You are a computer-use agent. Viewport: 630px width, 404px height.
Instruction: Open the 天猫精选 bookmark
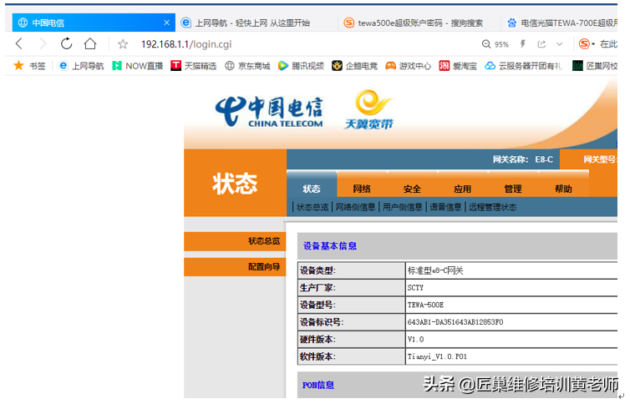(x=193, y=66)
